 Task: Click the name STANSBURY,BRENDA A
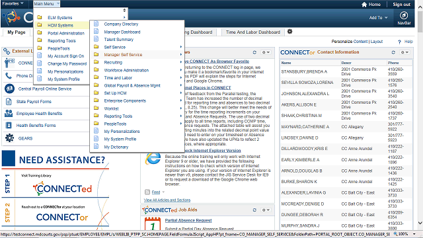304,71
